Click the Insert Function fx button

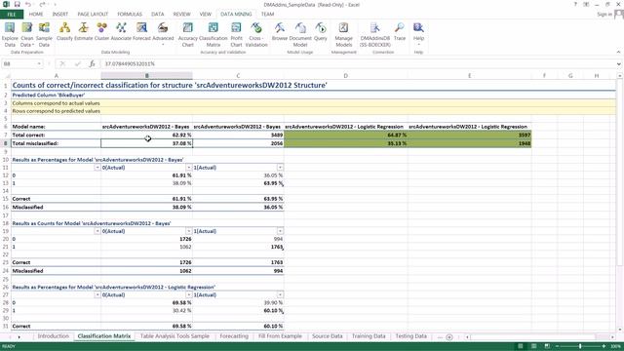tap(92, 63)
